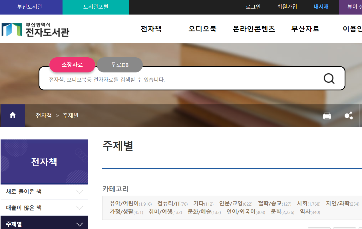
Task: Select the 소장자료 search tab
Action: [72, 65]
